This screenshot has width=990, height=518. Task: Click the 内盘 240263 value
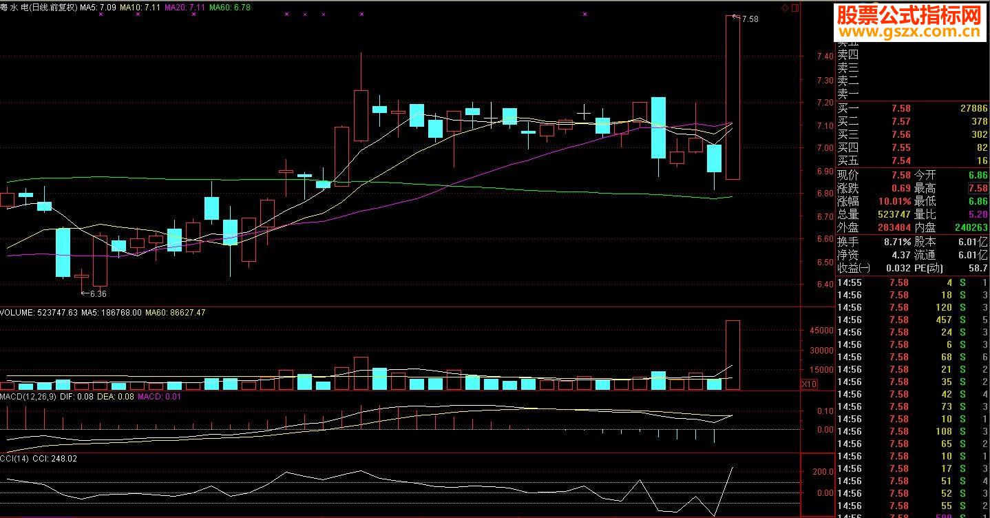click(973, 228)
